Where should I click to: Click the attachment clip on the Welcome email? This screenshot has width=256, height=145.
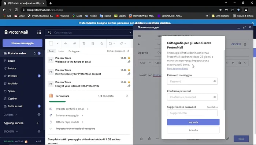(129, 62)
